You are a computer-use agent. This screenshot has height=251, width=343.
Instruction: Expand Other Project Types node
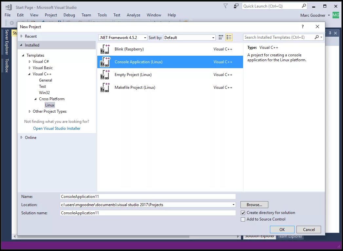(29, 111)
